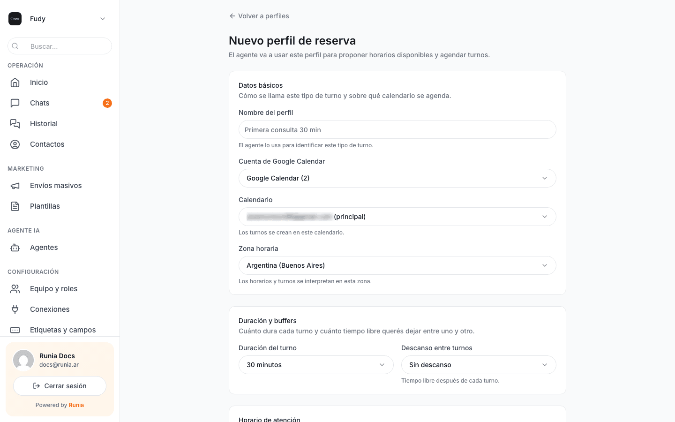Click the Nombre del perfil field

[397, 129]
